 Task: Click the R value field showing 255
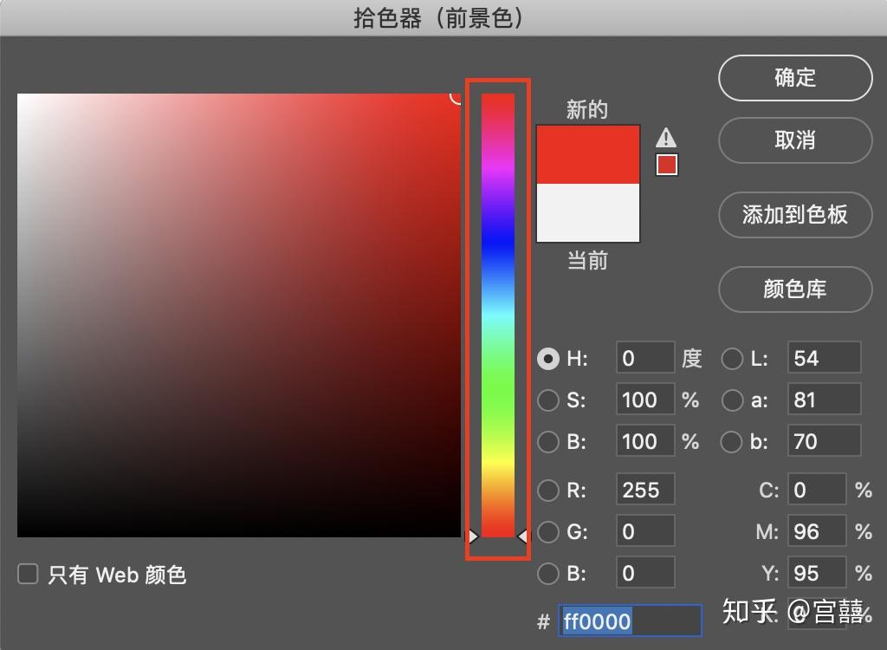644,490
